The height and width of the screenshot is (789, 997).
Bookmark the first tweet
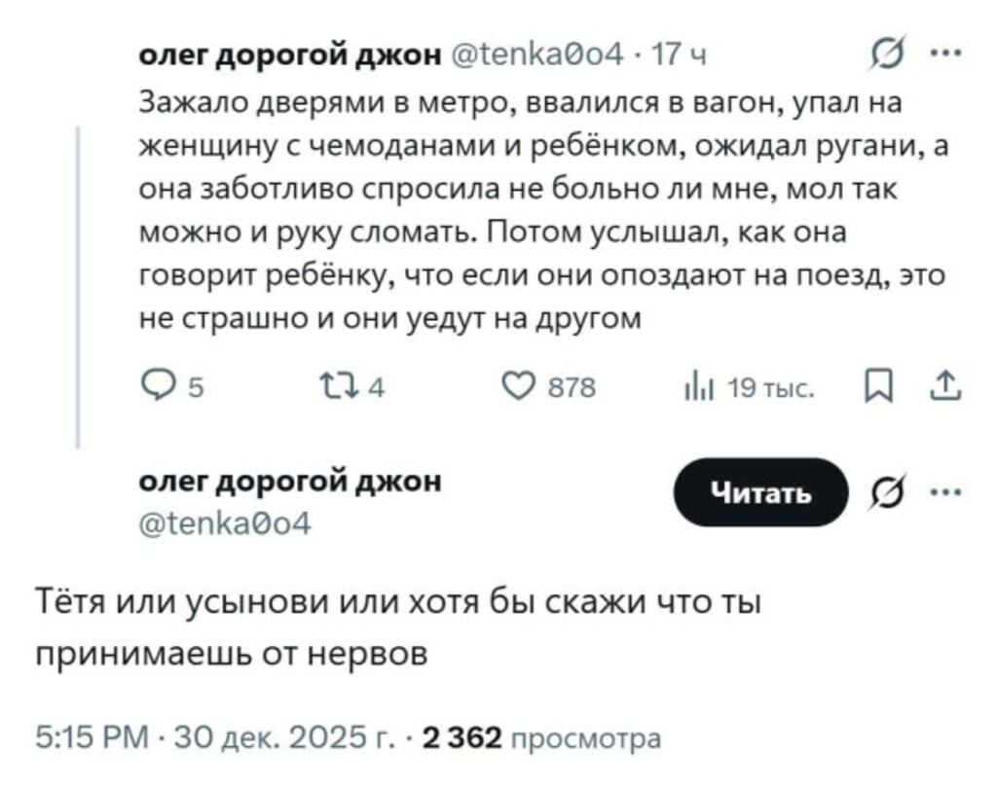point(874,389)
